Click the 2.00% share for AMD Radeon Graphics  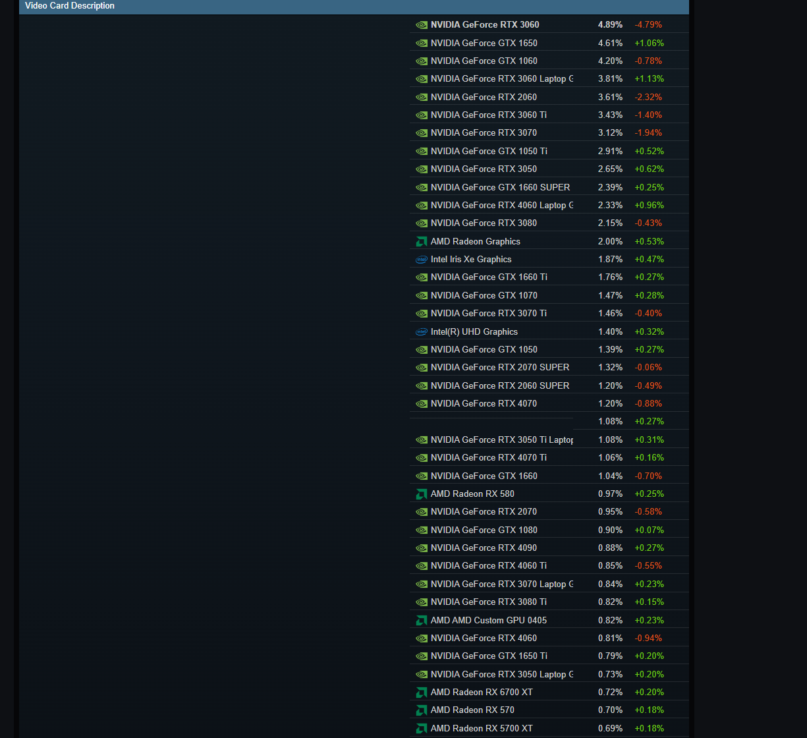tap(610, 242)
